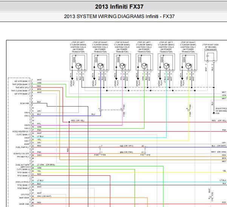
Task: Click the "CVTC BANK 1" pin label
Action: pyautogui.click(x=23, y=135)
